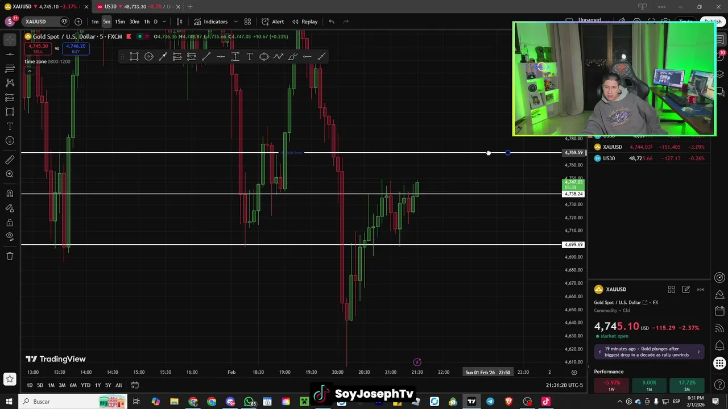728x409 pixels.
Task: Show hidden system tray icons
Action: tap(620, 402)
